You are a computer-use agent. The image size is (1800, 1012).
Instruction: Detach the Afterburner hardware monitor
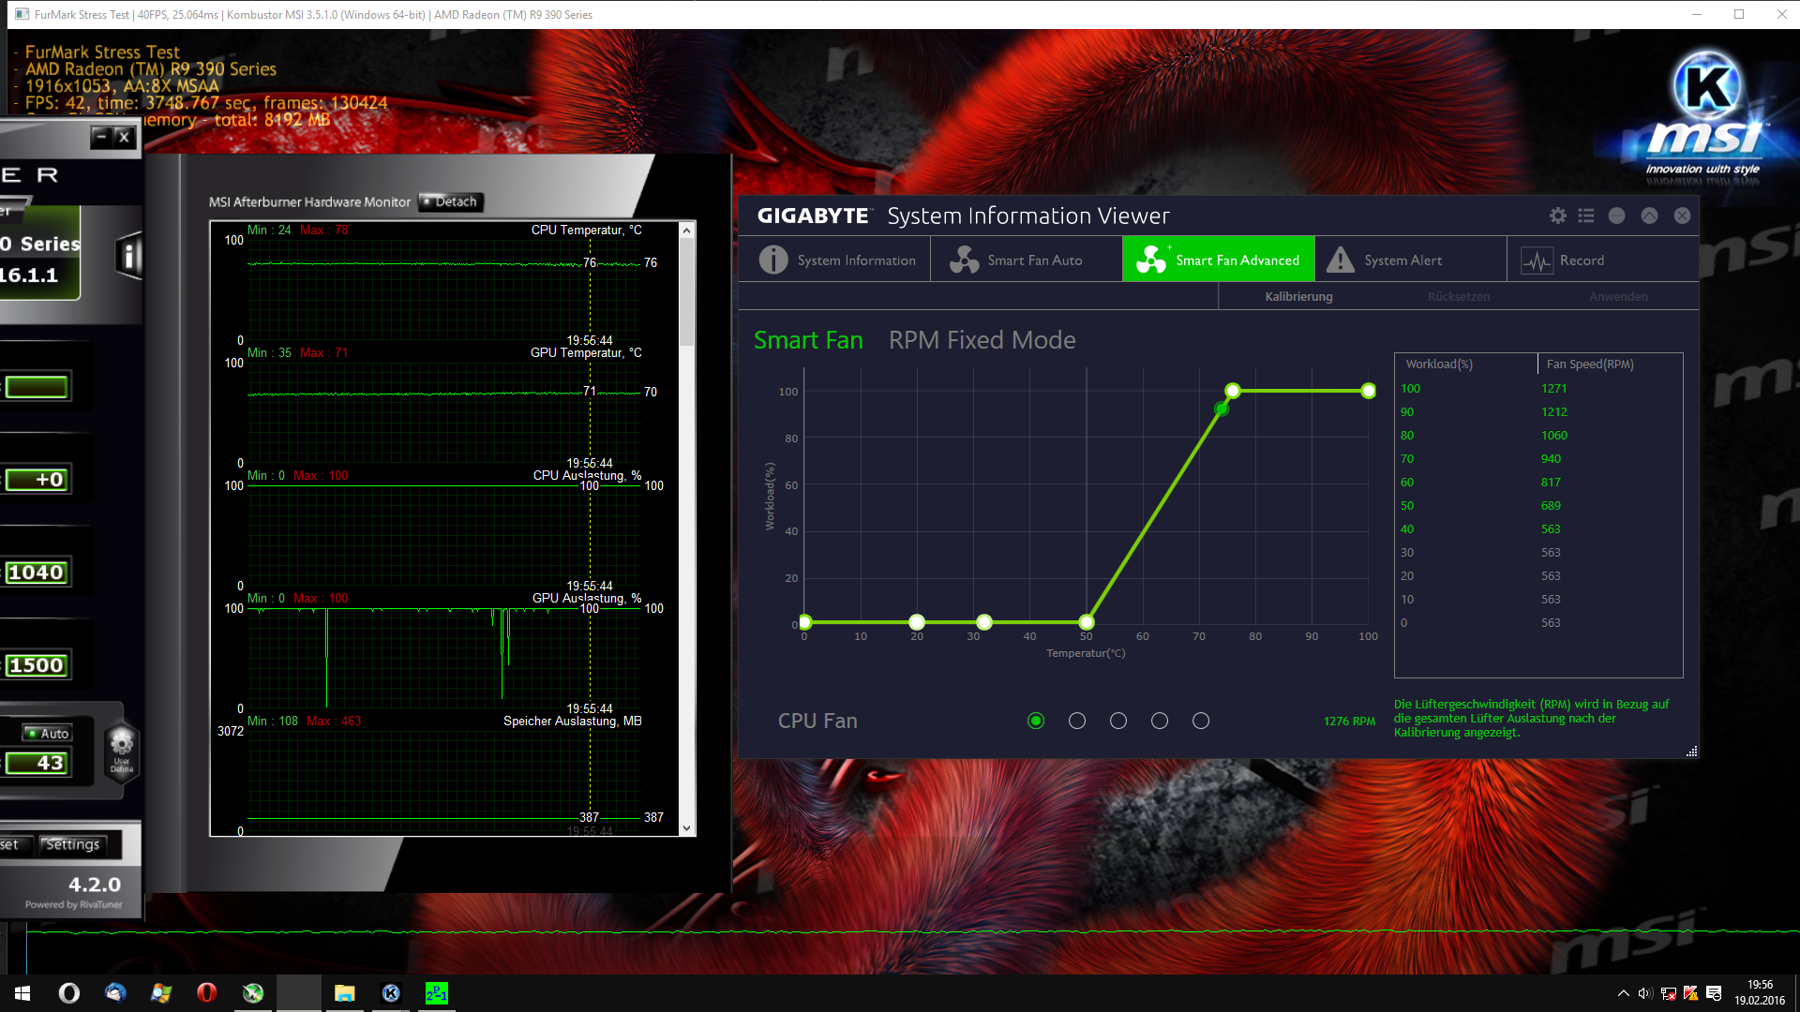pos(451,201)
